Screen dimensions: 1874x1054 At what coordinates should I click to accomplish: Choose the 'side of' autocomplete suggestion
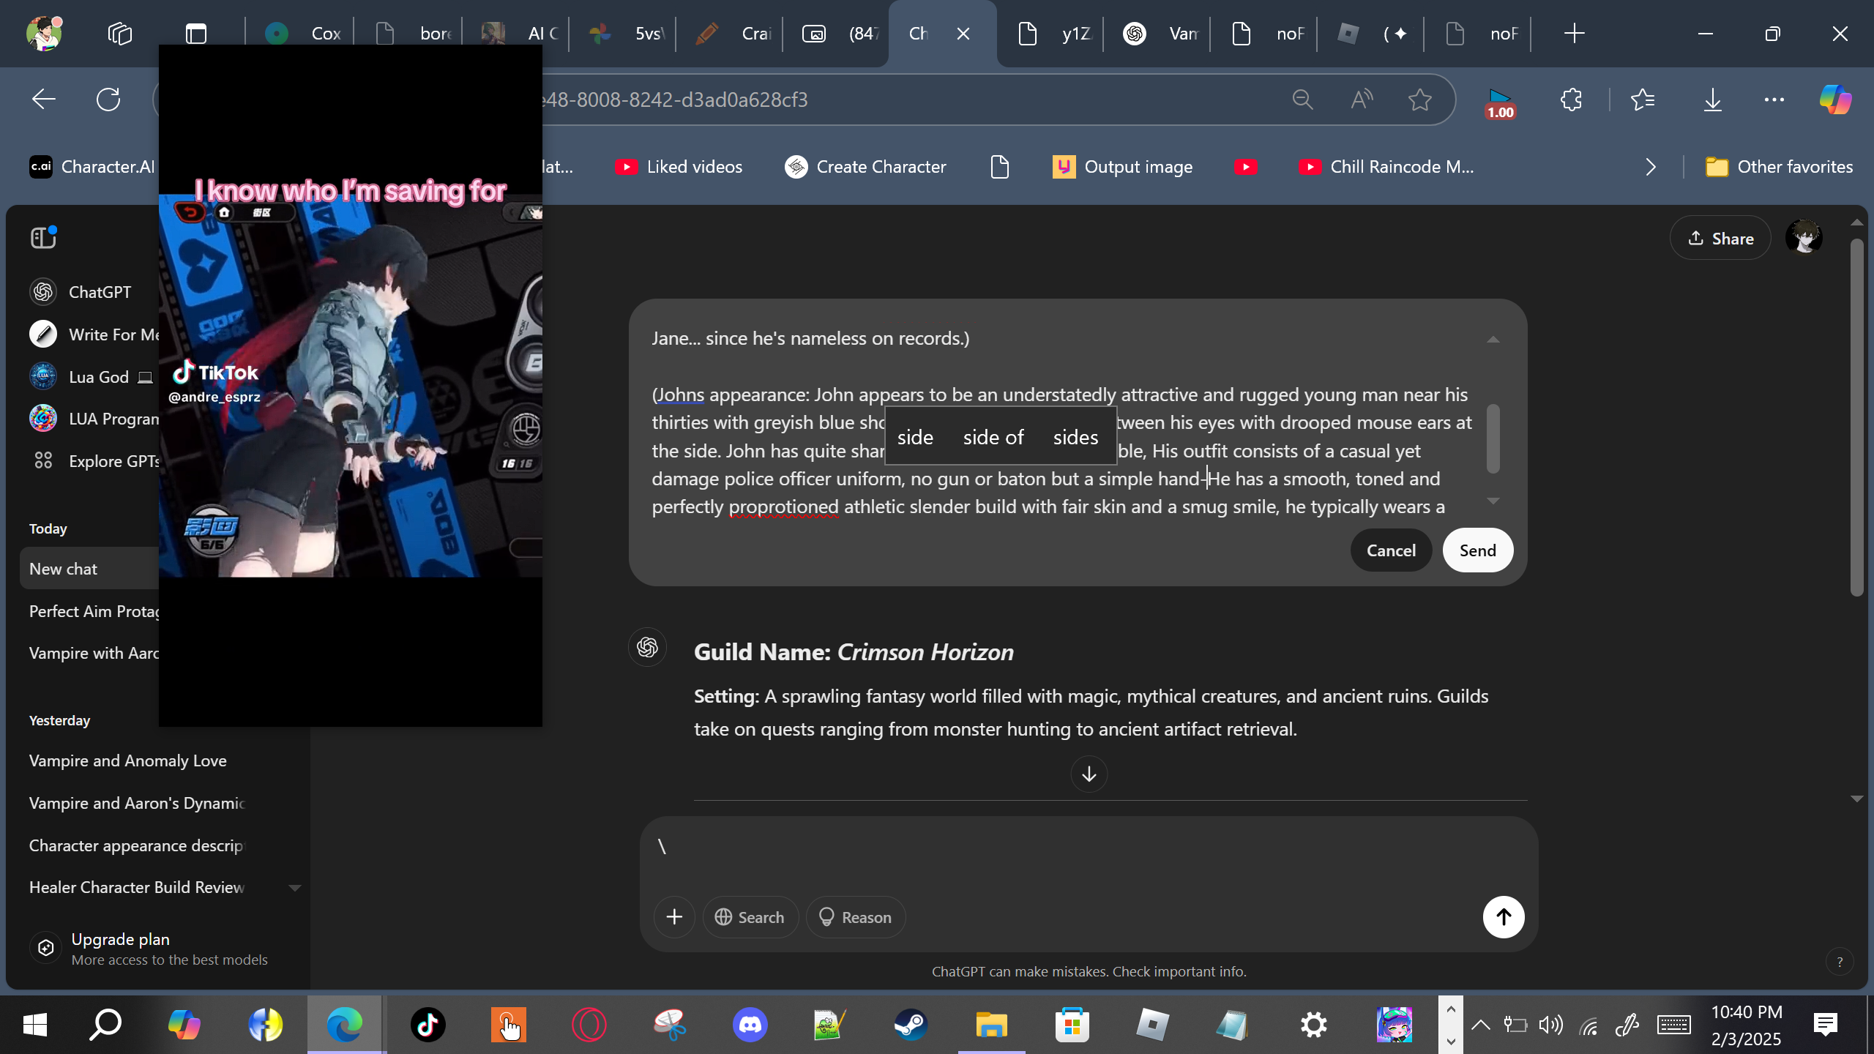coord(993,437)
